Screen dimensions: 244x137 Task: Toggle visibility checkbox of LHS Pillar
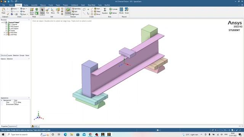[6, 35]
